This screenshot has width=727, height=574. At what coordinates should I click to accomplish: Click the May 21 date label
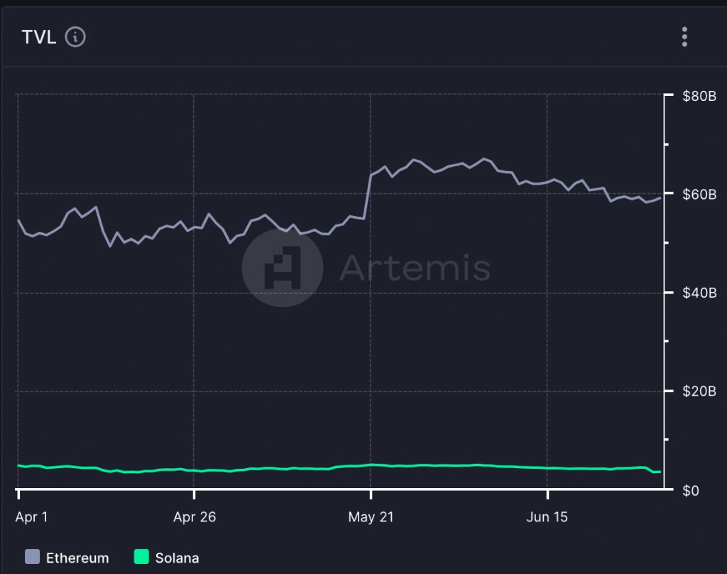click(371, 517)
